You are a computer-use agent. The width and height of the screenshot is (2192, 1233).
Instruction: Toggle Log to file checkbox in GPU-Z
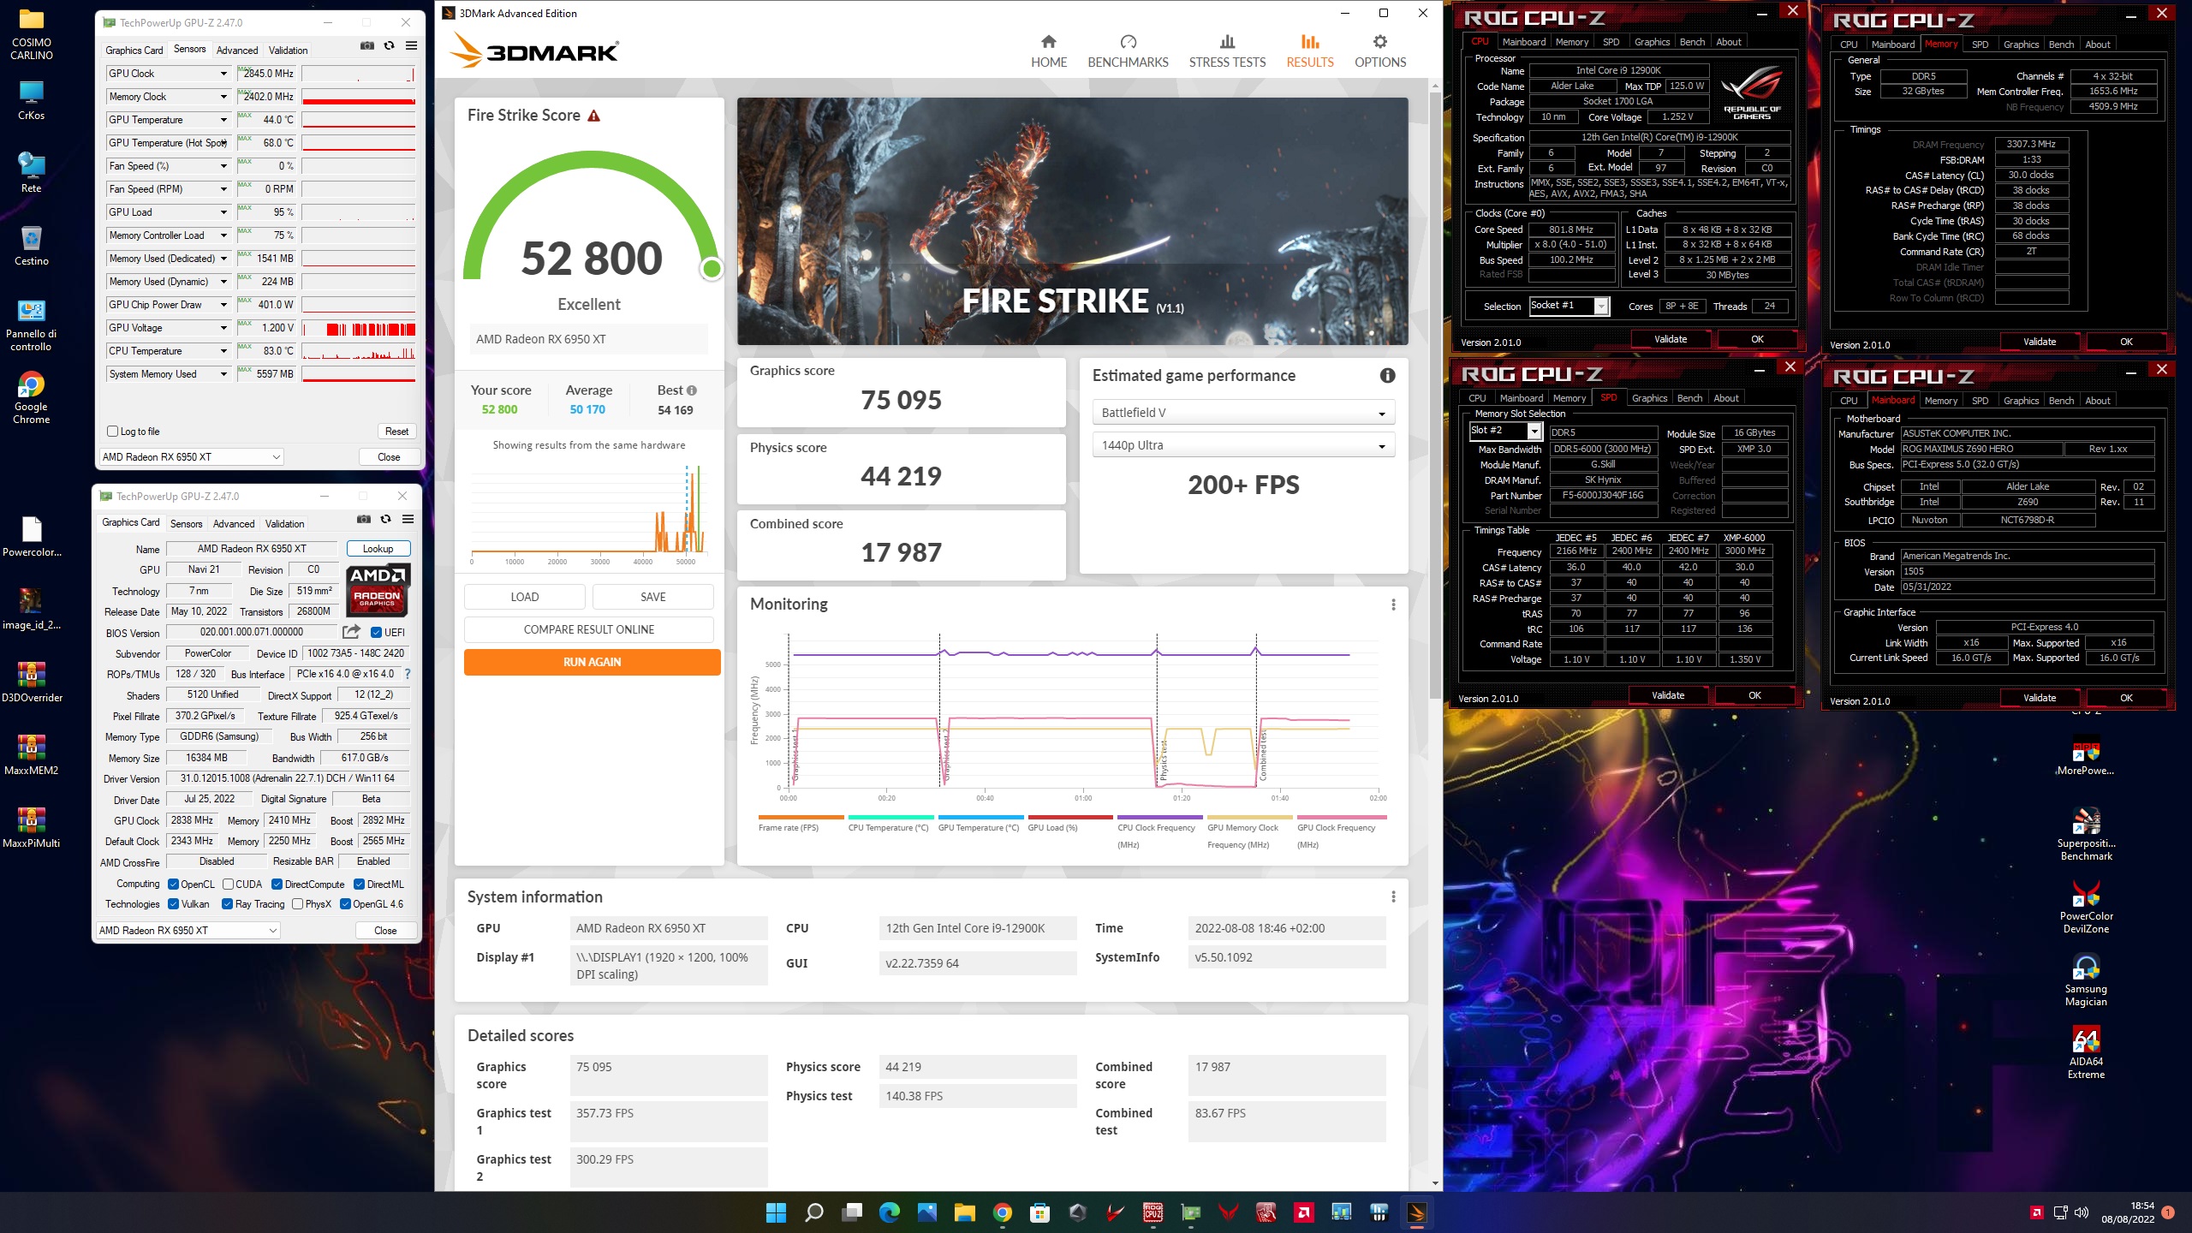click(112, 432)
